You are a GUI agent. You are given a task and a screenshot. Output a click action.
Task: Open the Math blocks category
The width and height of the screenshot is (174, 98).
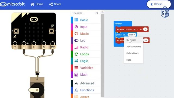pos(86,75)
